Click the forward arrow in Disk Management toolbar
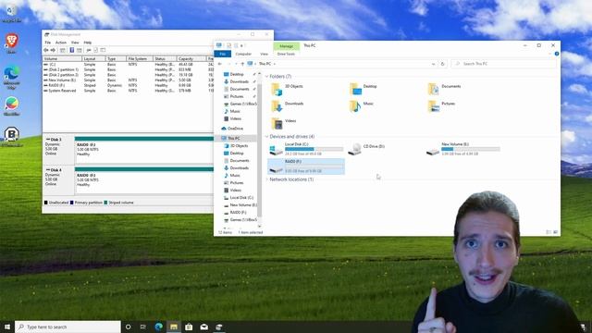The height and width of the screenshot is (333, 592). tap(54, 50)
